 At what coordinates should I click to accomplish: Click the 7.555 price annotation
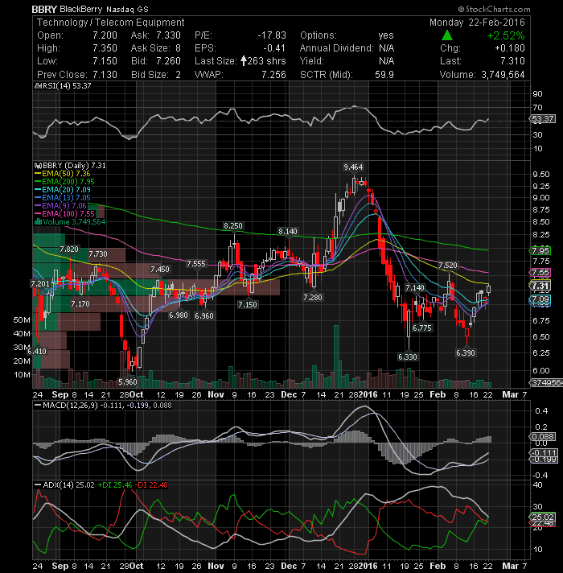pos(196,264)
